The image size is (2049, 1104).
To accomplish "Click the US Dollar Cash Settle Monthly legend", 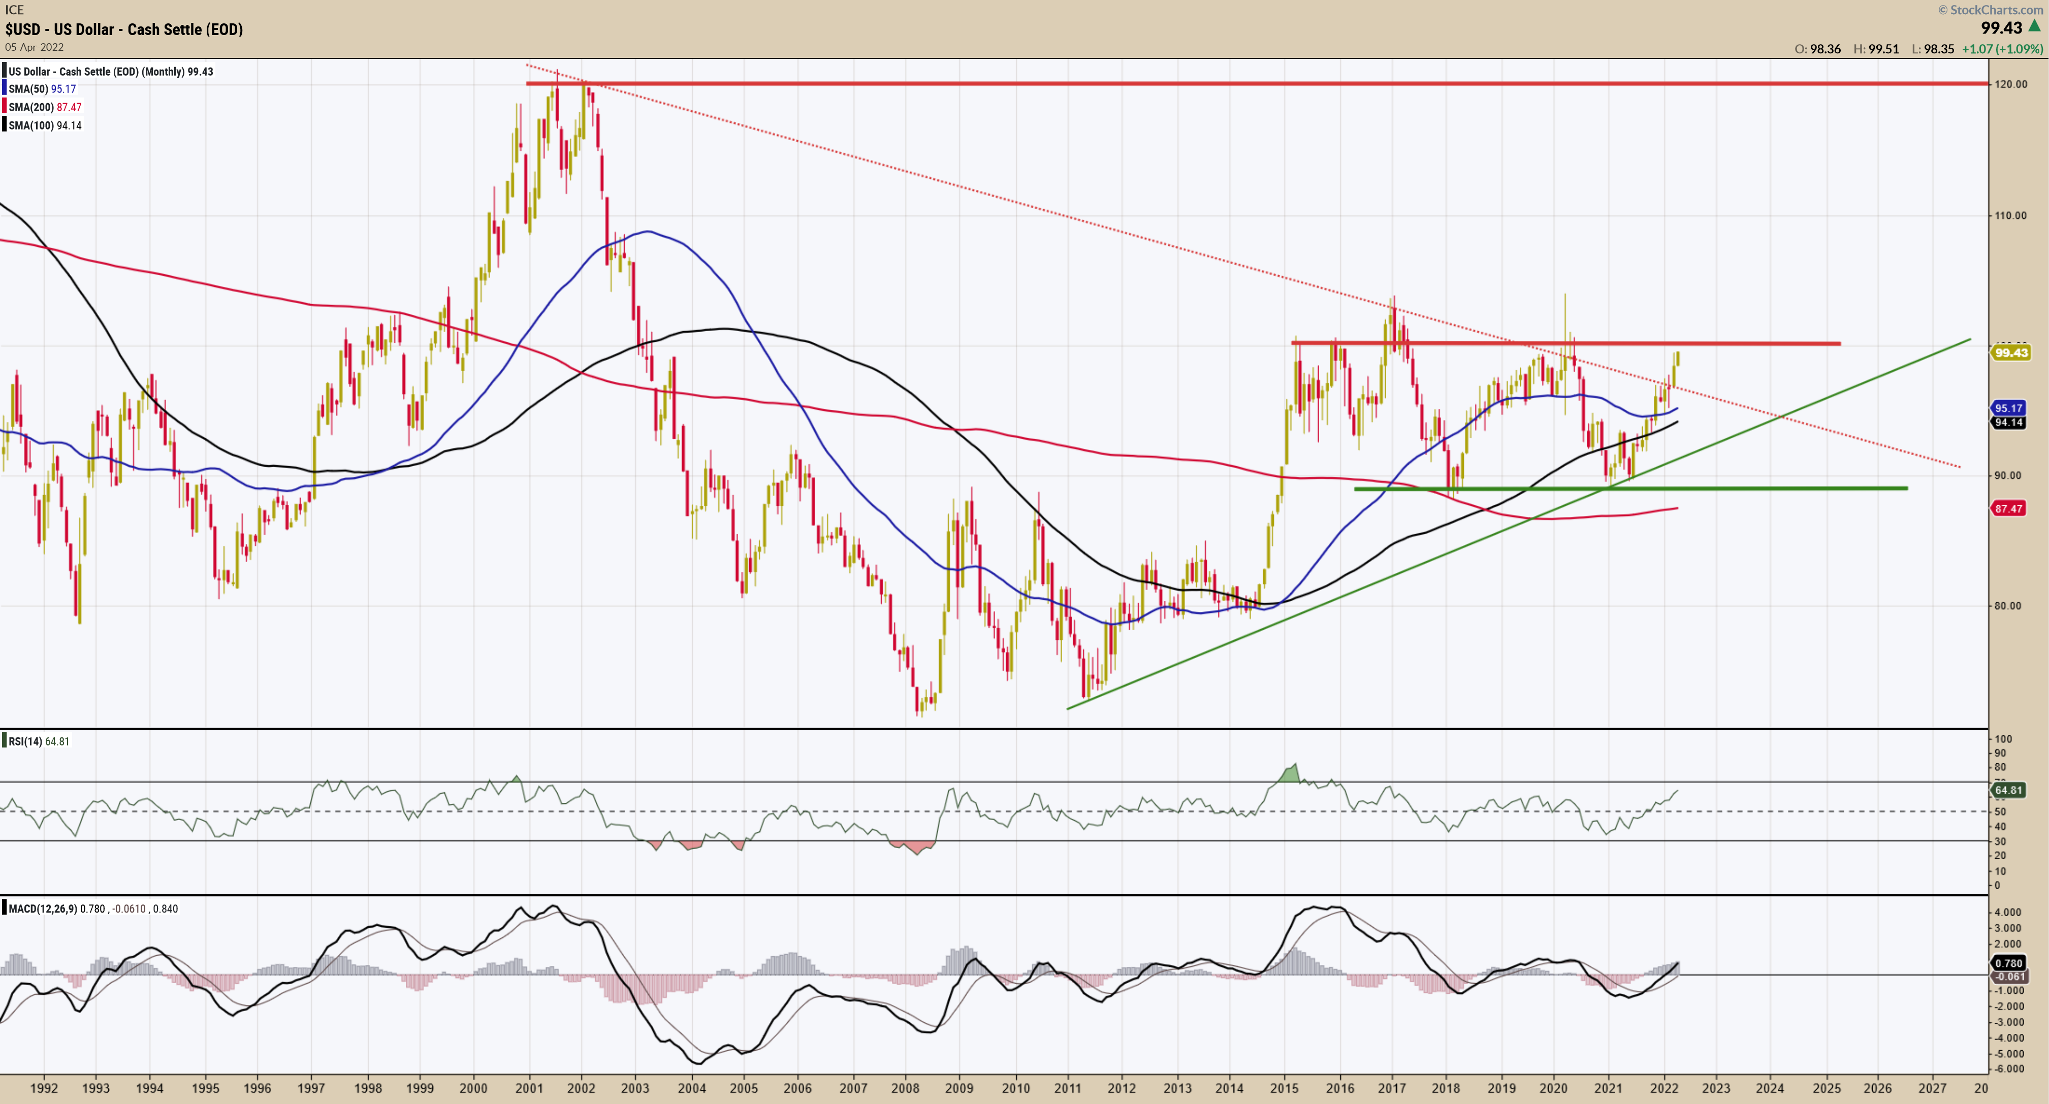I will (110, 72).
